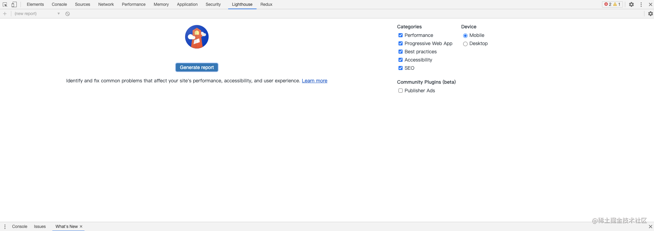
Task: Click the Generate report button
Action: pos(197,67)
